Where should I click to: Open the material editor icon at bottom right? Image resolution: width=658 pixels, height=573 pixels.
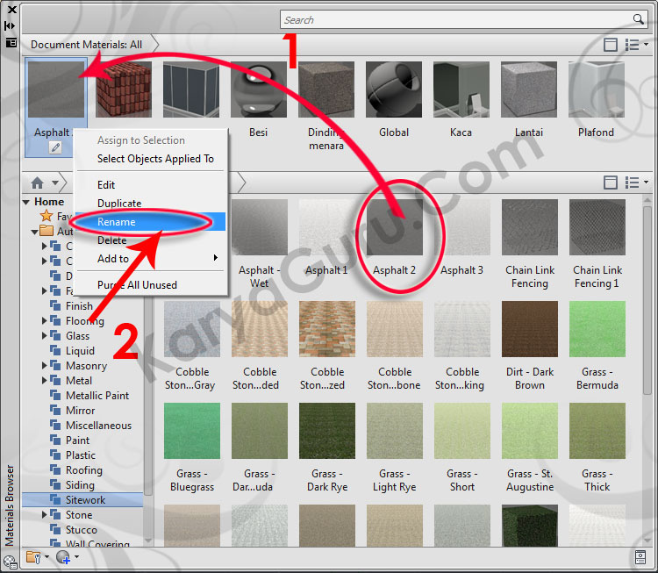640,556
